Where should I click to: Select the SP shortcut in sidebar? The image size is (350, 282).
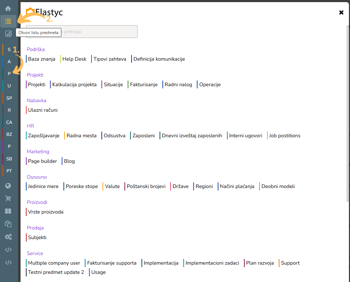[x=9, y=98]
